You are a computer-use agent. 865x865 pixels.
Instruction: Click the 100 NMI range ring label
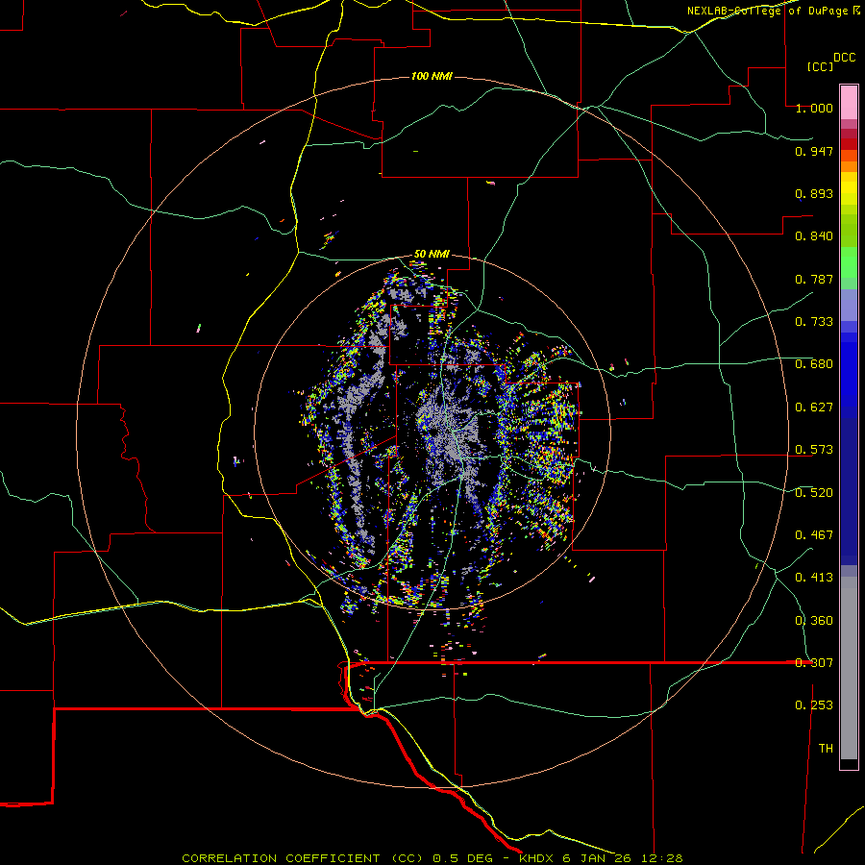coord(432,76)
